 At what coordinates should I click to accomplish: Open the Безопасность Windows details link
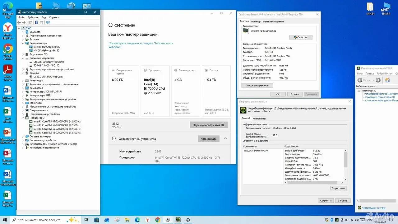point(141,45)
